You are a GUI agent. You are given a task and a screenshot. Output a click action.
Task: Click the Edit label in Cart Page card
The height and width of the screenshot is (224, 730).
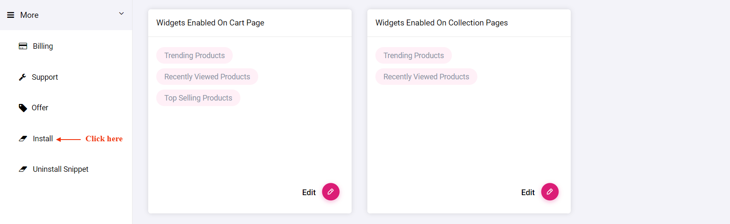pyautogui.click(x=309, y=193)
